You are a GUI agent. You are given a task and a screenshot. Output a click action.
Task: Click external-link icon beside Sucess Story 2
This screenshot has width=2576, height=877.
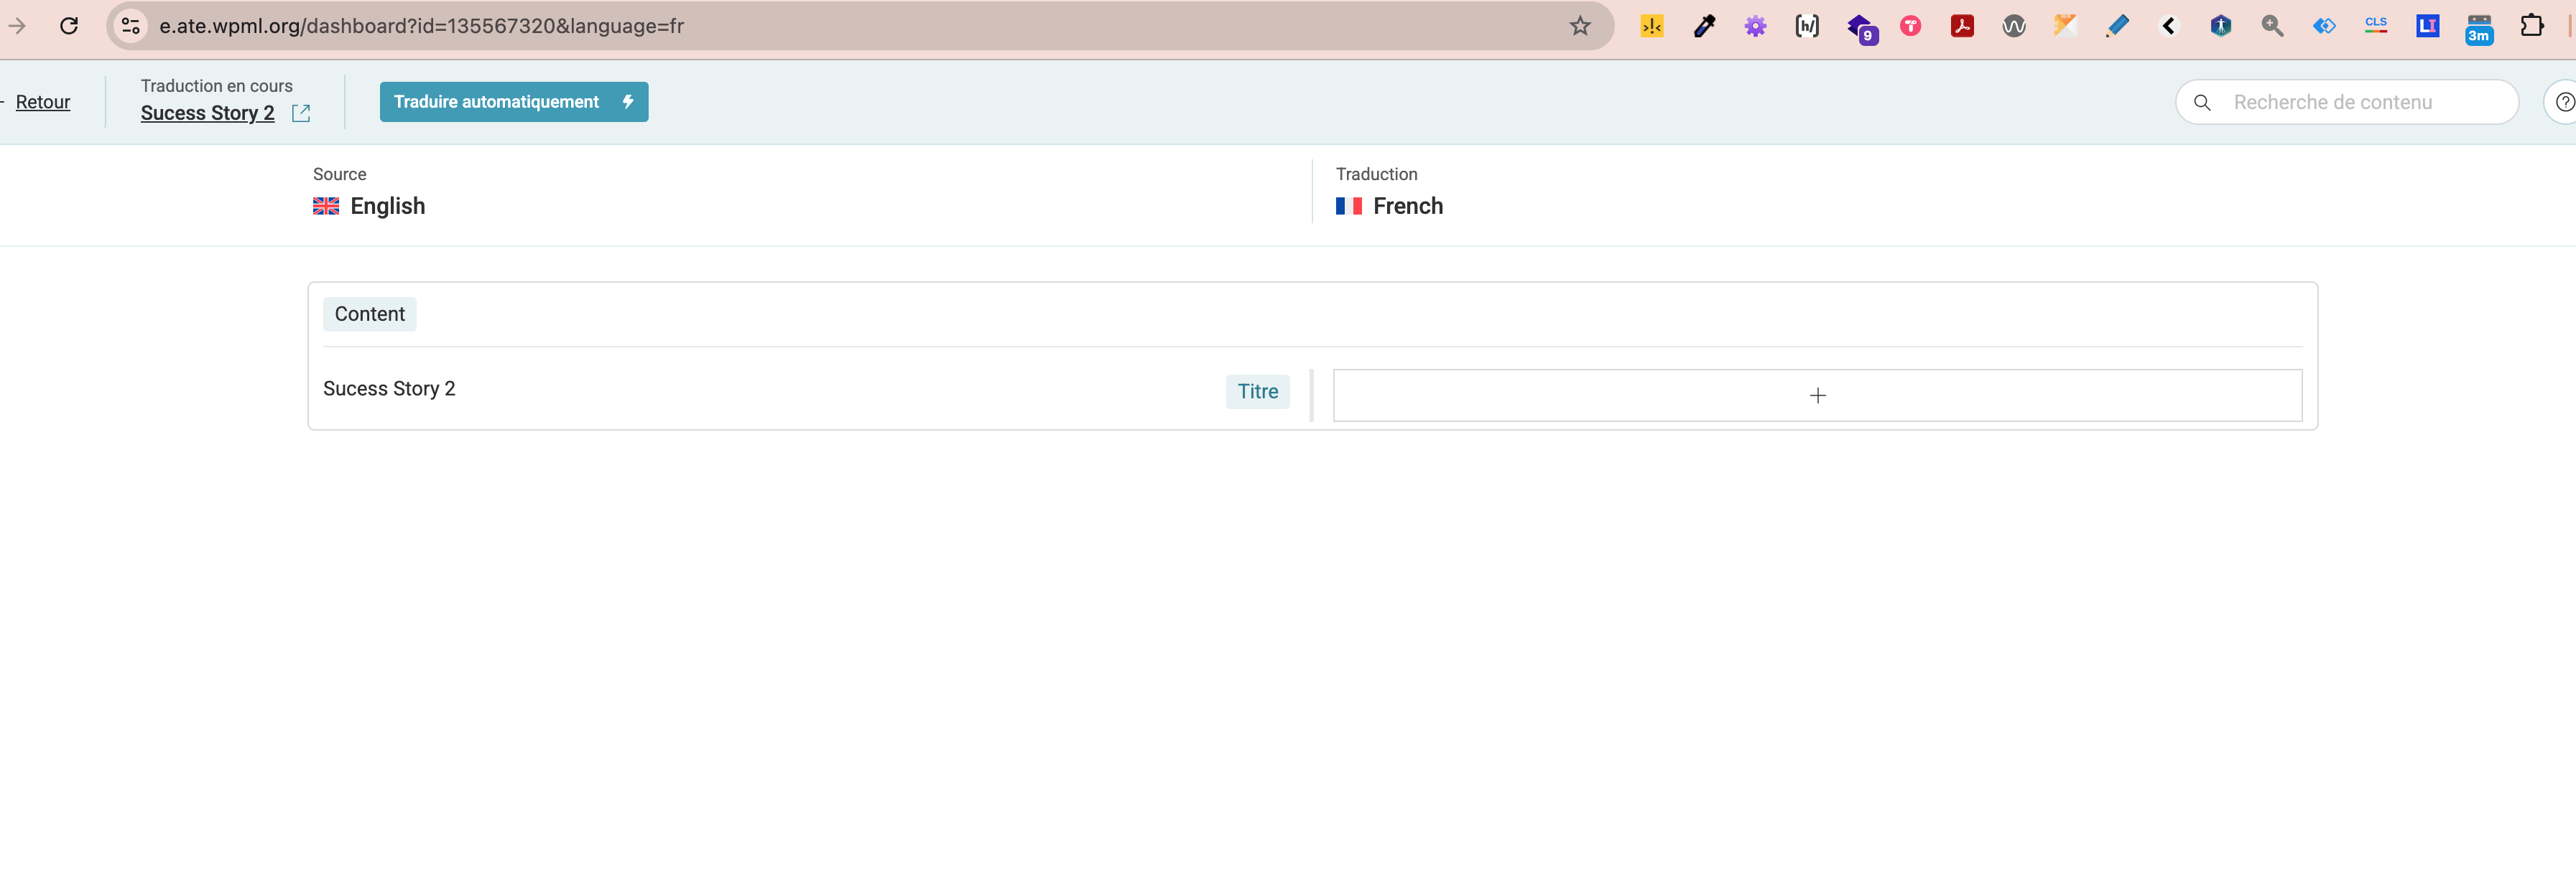click(x=301, y=113)
